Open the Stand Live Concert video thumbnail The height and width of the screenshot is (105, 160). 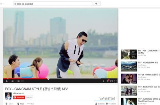click(x=129, y=102)
